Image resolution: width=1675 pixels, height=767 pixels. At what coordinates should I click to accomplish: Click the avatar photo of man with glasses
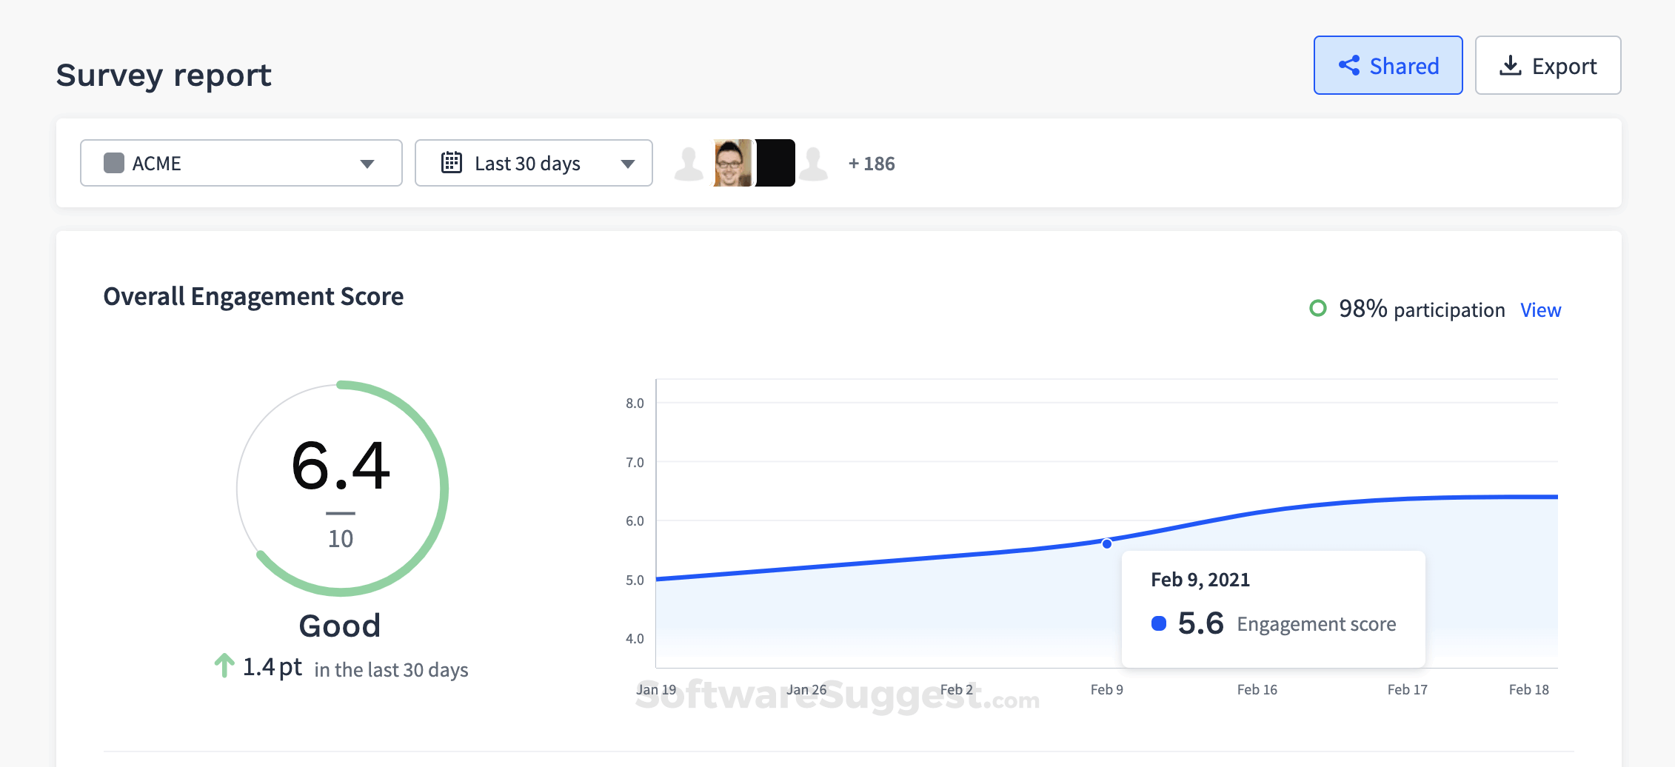click(733, 163)
